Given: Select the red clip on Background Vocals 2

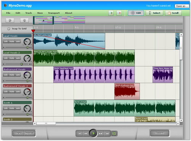Looking at the screenshot, I should point(127,91).
